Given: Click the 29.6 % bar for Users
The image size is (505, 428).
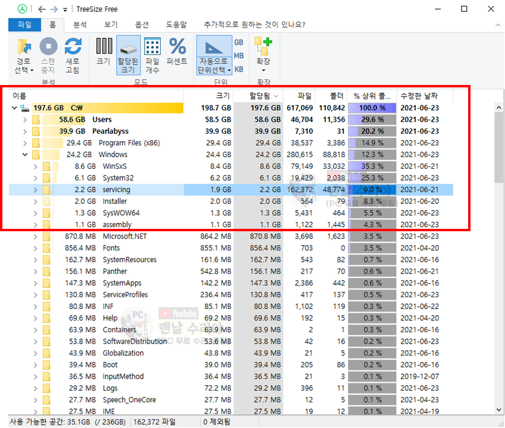Looking at the screenshot, I should click(x=372, y=119).
